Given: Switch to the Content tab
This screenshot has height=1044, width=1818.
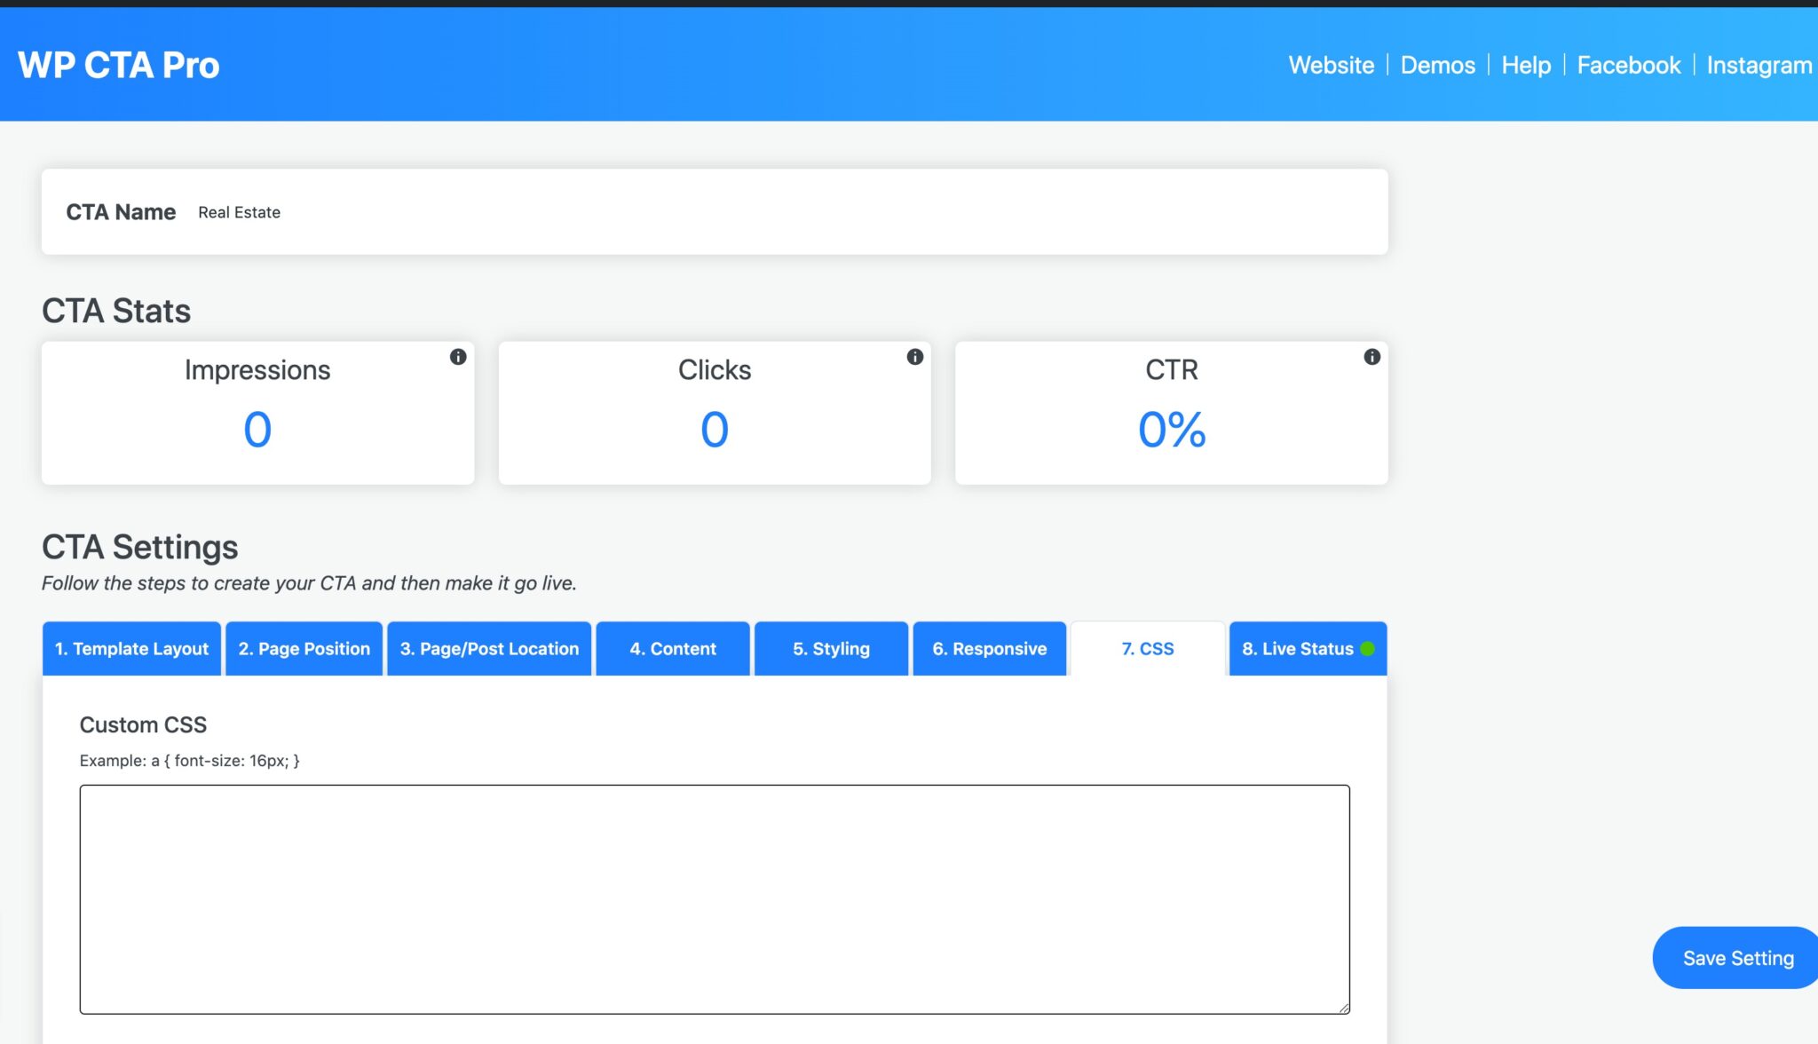Looking at the screenshot, I should pyautogui.click(x=673, y=648).
